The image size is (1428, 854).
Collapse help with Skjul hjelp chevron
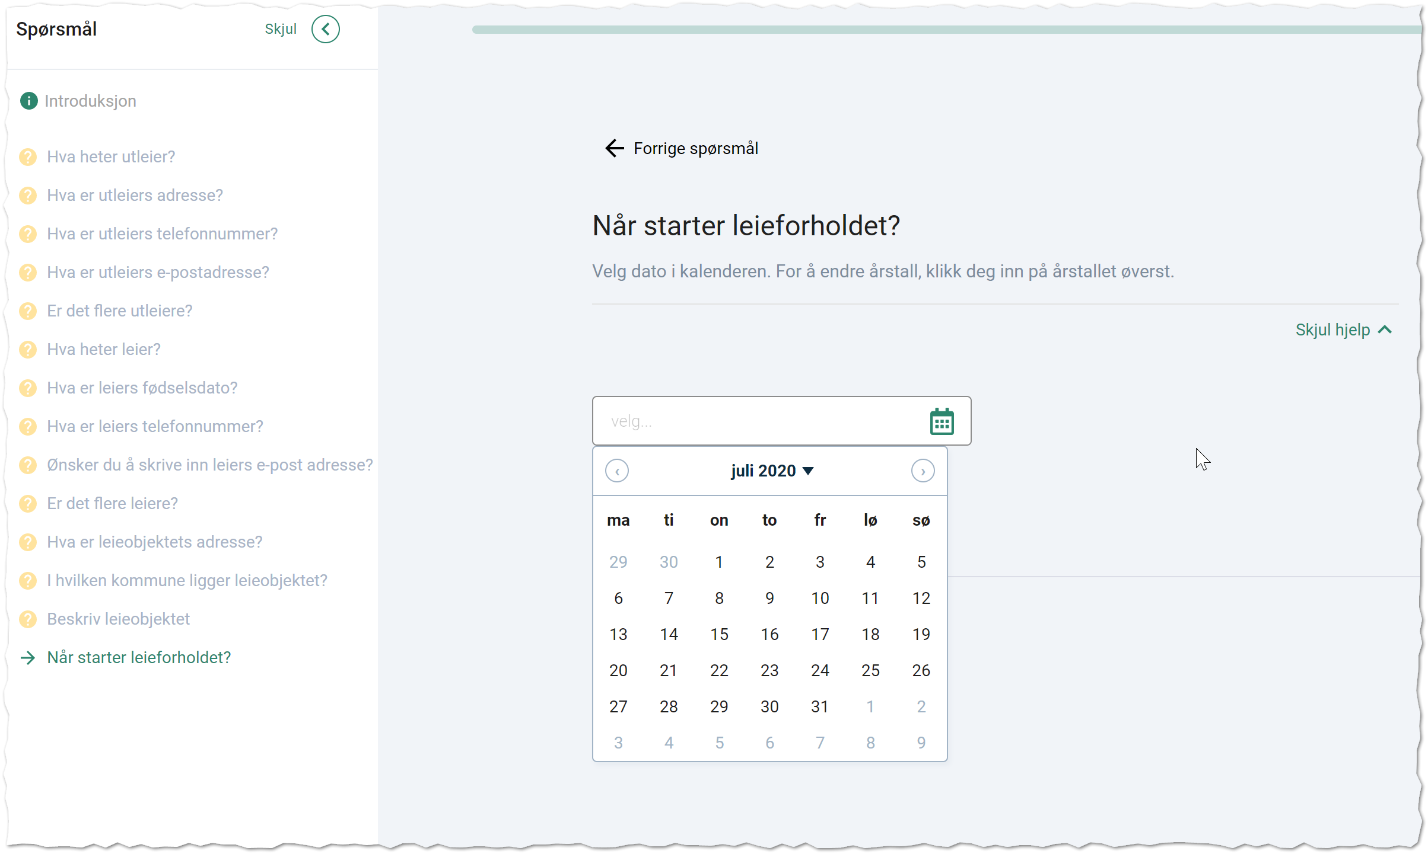tap(1385, 330)
